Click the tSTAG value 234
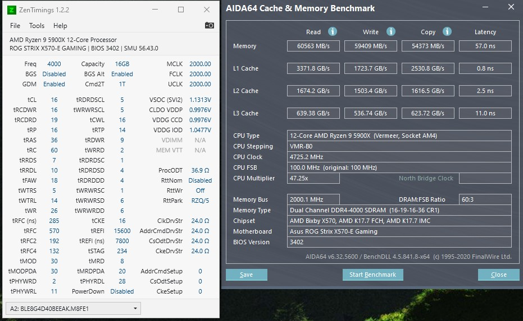Viewport: 523px width, 321px height. (122, 251)
